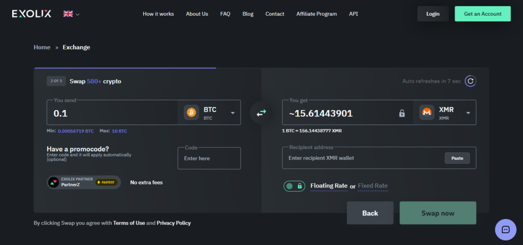Screen dimensions: 523x245
Task: Click the 2 OF 5 step badge
Action: tap(56, 81)
